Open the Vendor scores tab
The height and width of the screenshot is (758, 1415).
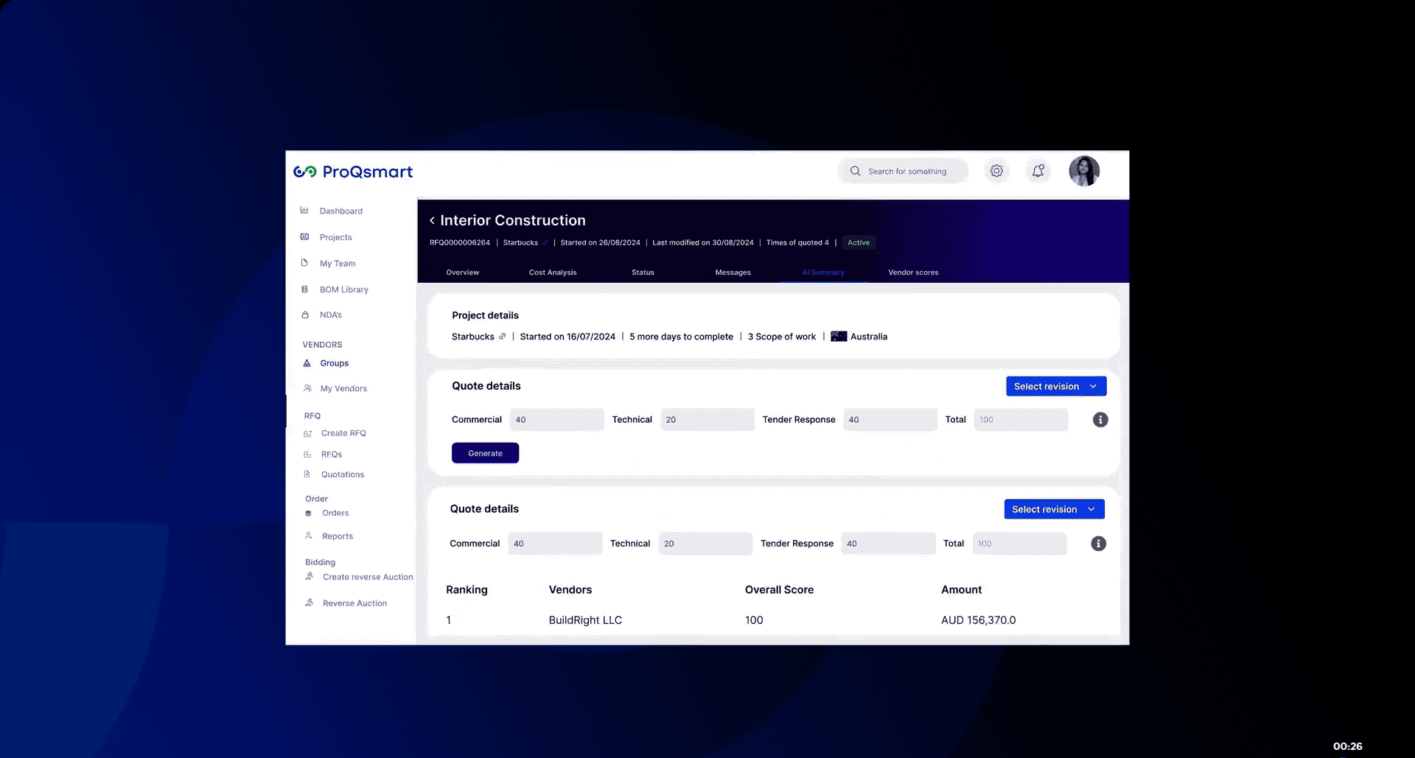point(913,272)
